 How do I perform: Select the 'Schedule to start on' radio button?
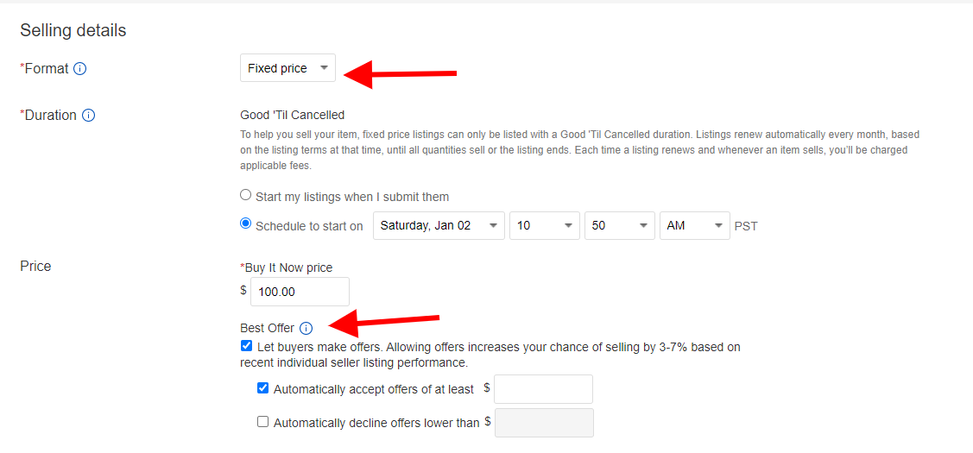(246, 224)
